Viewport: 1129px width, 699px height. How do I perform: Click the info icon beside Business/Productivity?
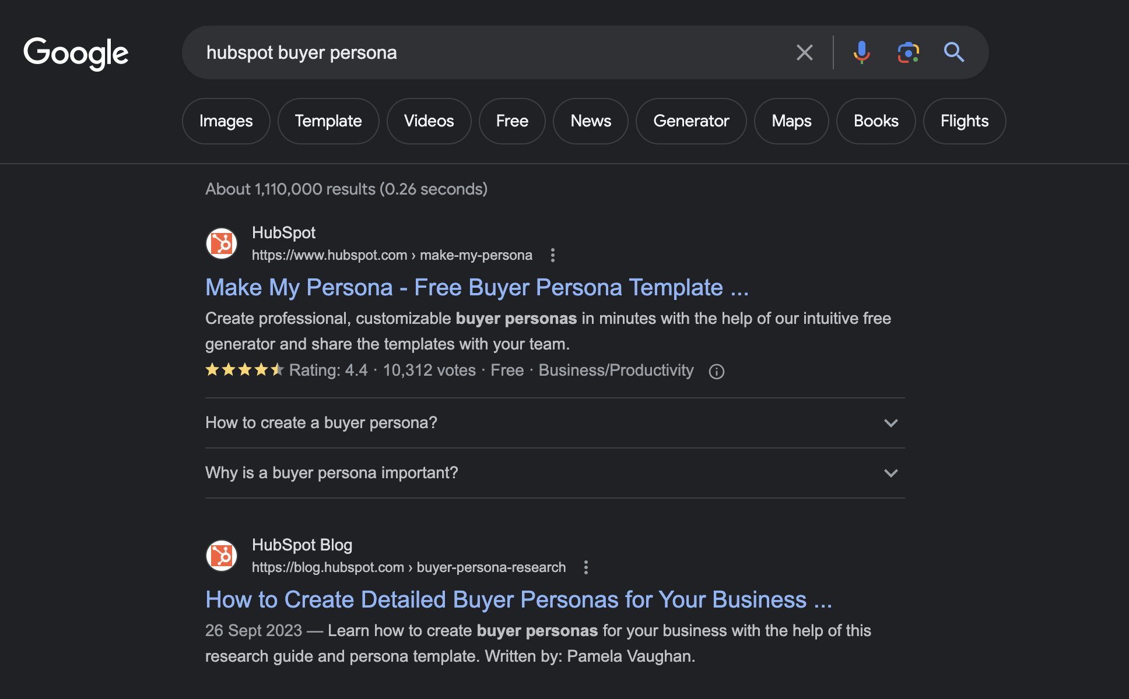(716, 372)
